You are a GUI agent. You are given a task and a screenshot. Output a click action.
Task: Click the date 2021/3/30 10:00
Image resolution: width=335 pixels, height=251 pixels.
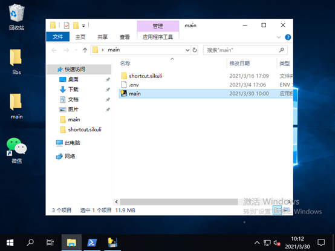pos(249,94)
